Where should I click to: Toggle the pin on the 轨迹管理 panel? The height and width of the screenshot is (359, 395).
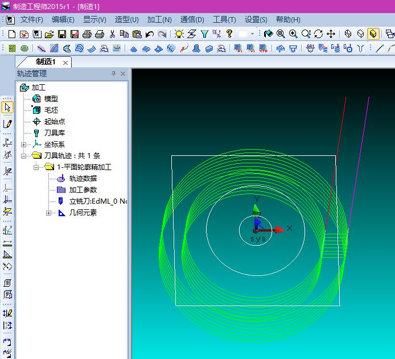coord(113,74)
